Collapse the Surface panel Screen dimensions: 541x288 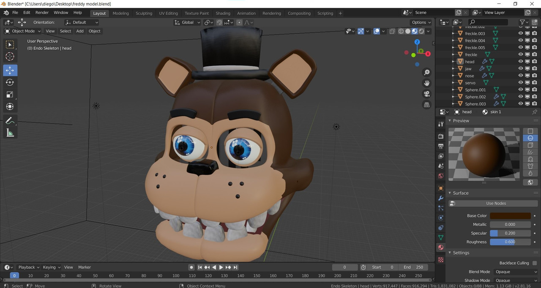[450, 193]
